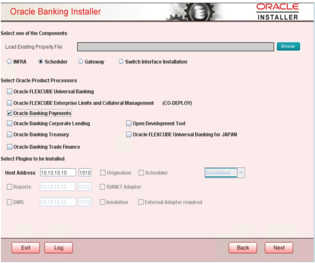Check the DMS plugin

(10, 202)
